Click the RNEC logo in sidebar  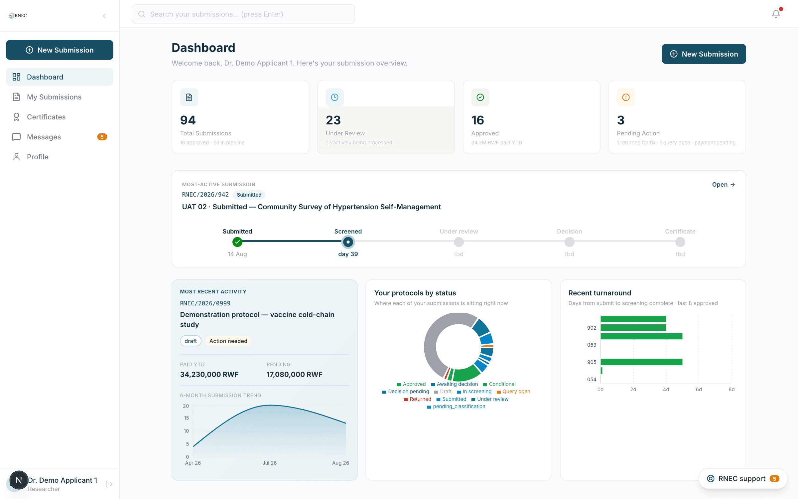[x=18, y=16]
